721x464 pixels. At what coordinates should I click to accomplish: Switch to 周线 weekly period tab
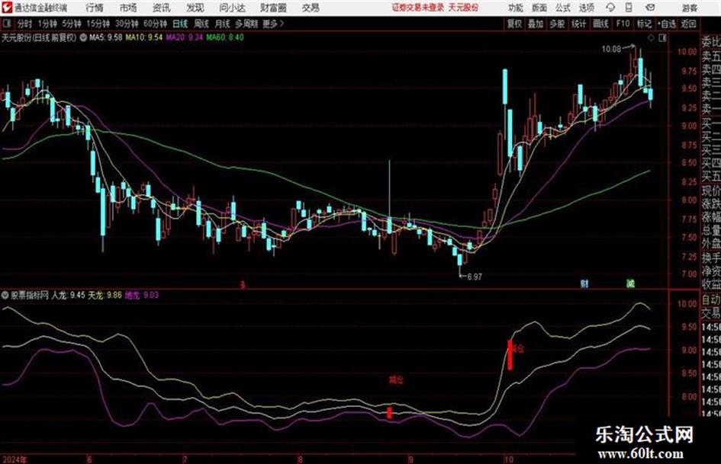coord(201,24)
